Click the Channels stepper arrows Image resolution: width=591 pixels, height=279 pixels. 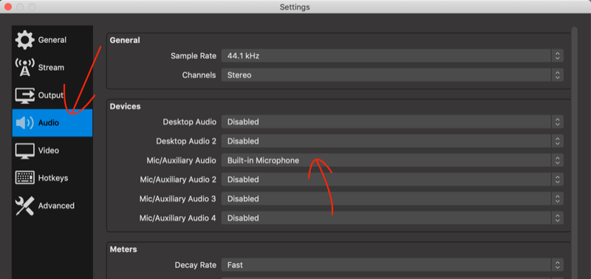pos(558,75)
